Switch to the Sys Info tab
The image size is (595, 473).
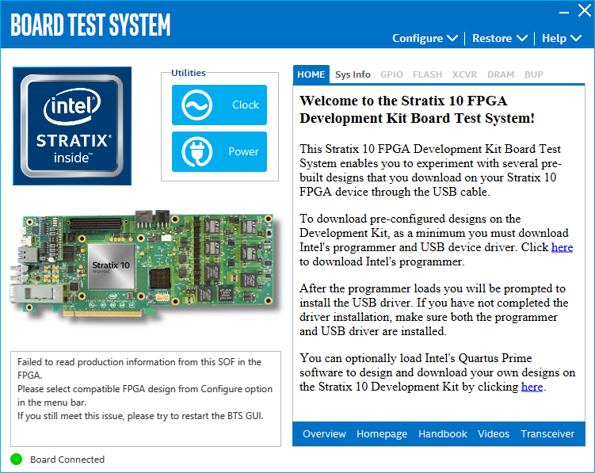pos(353,74)
